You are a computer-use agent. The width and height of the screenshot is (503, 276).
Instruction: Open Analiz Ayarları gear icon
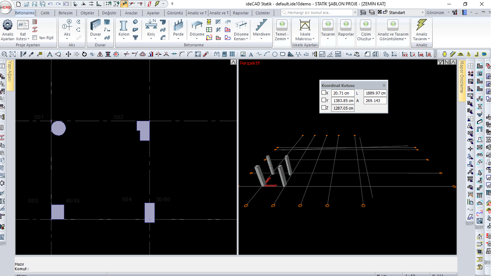click(8, 25)
